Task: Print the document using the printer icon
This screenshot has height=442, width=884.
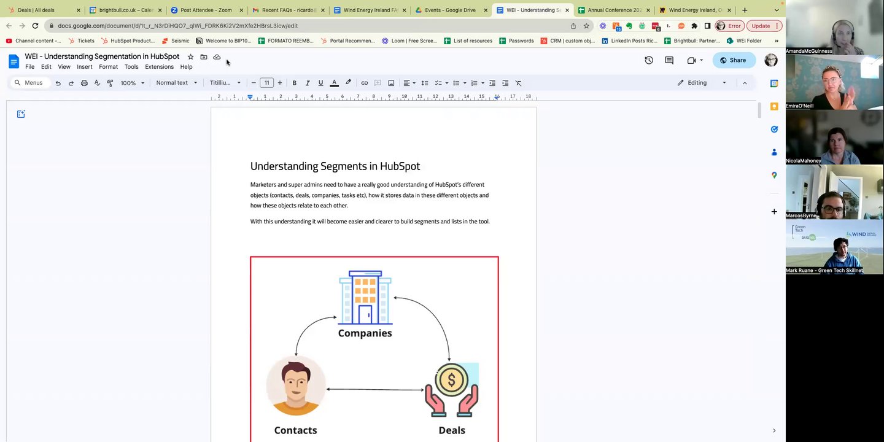Action: click(x=84, y=83)
